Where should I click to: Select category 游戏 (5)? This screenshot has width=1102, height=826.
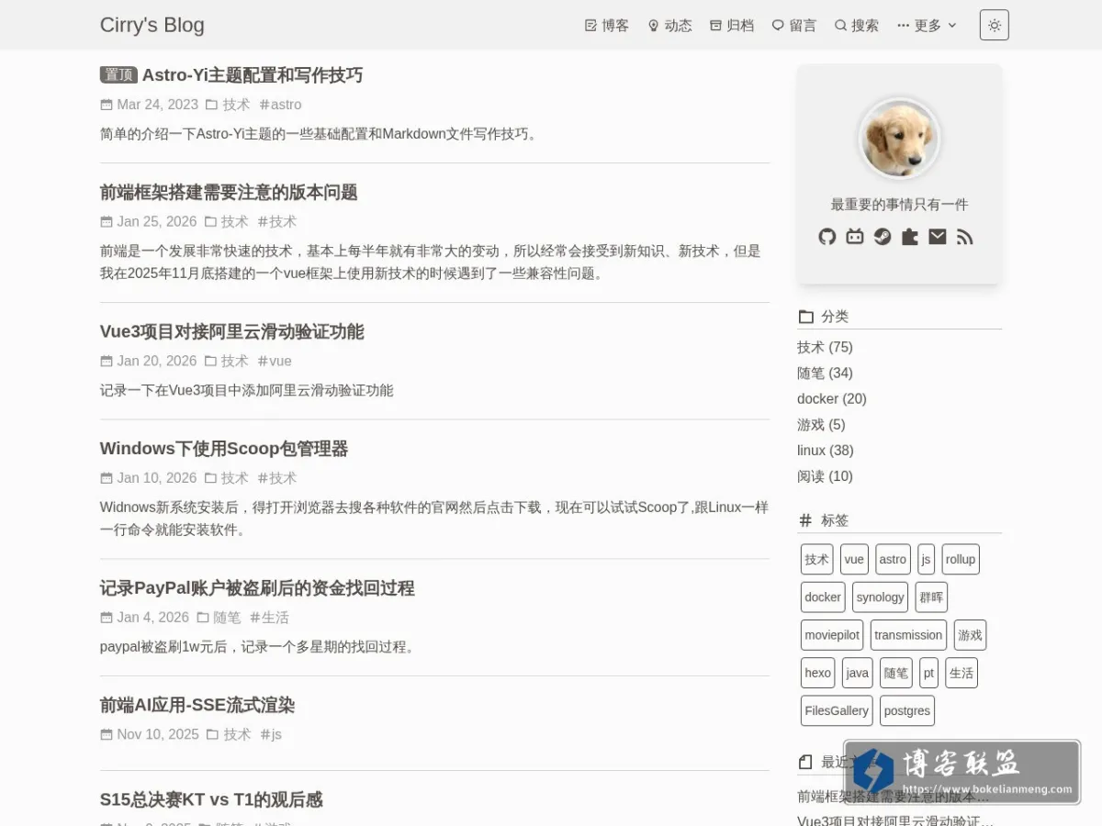pos(821,424)
